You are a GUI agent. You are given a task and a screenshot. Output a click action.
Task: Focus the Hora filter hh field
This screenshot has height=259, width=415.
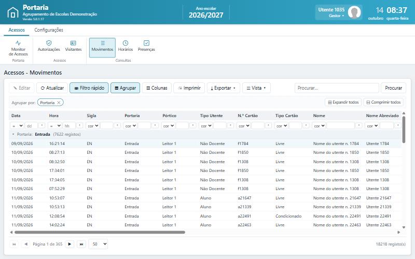(69, 126)
